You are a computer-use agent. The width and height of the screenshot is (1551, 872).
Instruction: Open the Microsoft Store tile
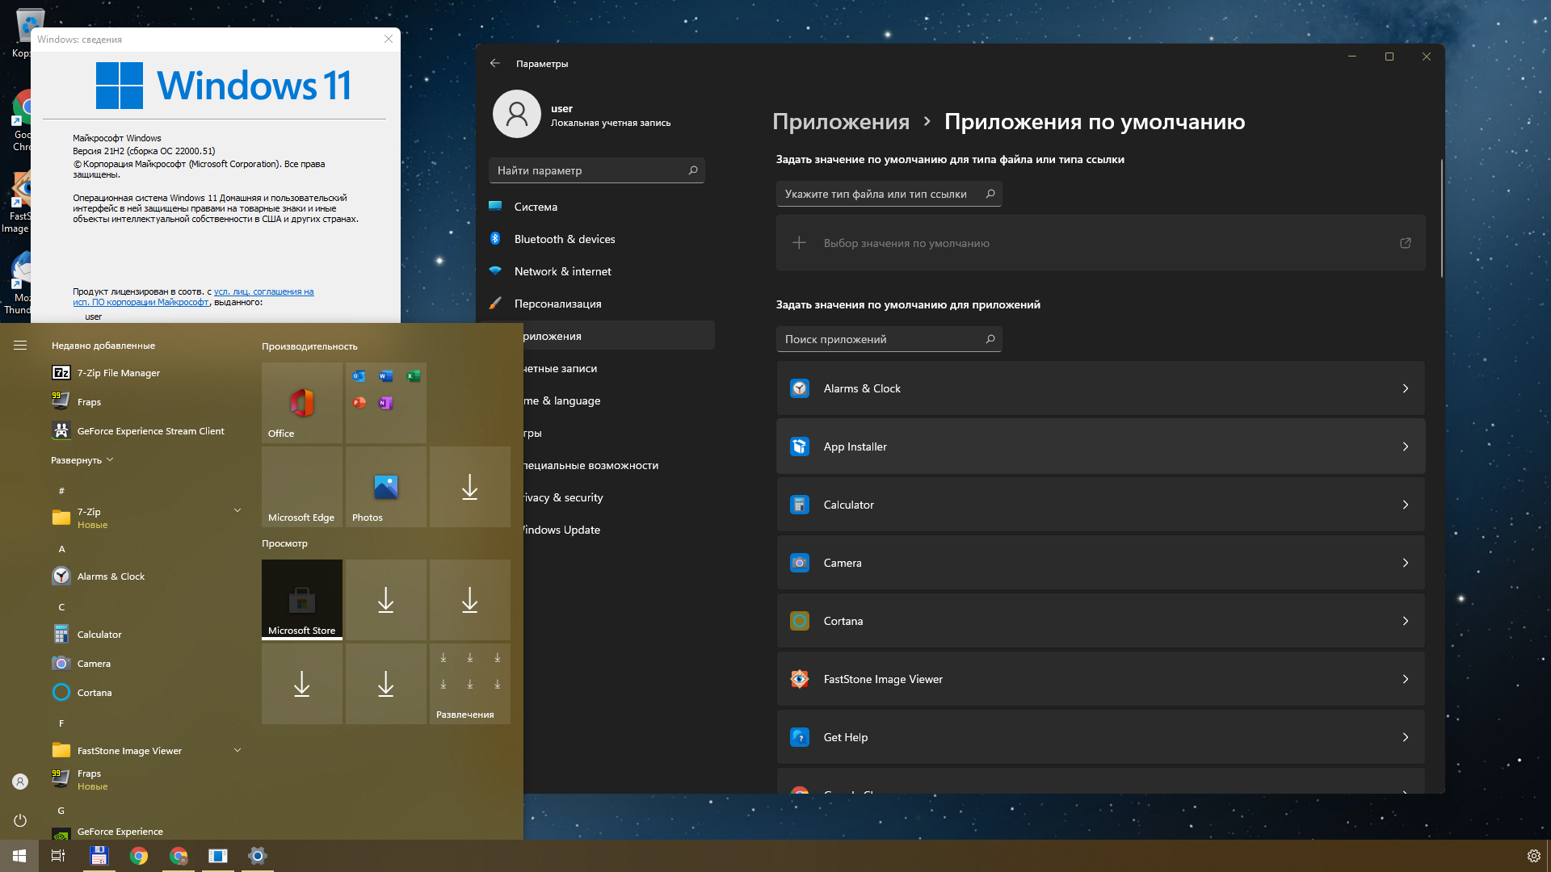click(x=301, y=599)
